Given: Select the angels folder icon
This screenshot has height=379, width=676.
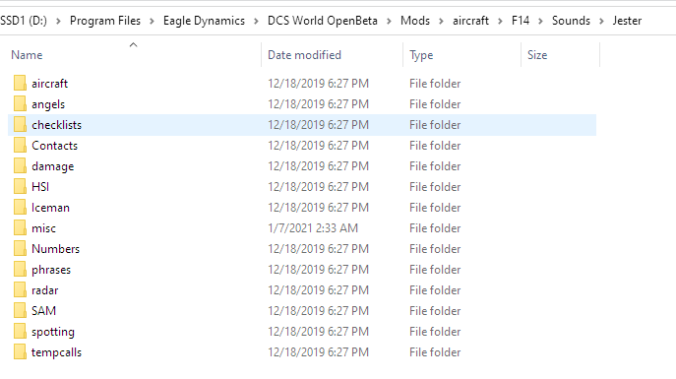Looking at the screenshot, I should coord(20,104).
